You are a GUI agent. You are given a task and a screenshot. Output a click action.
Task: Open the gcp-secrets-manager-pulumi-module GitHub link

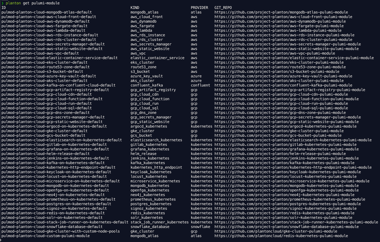click(288, 117)
